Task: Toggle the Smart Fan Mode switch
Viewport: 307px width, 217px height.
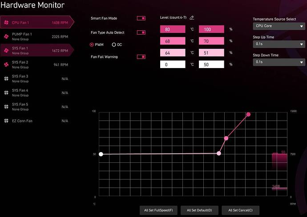Action: coord(141,18)
